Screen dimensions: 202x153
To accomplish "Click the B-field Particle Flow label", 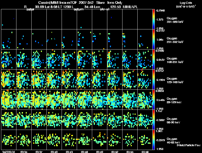I will (189, 145).
